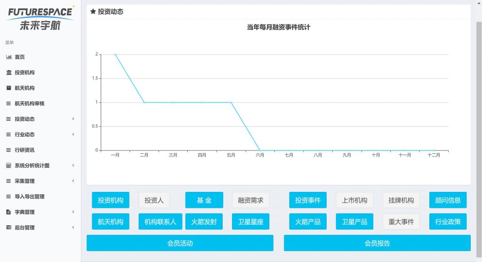Open the wide 会员报告 button
This screenshot has height=262, width=482.
tap(377, 243)
